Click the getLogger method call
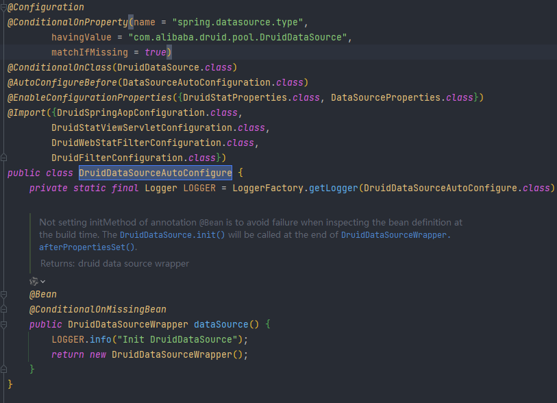Image resolution: width=557 pixels, height=403 pixels. [334, 188]
